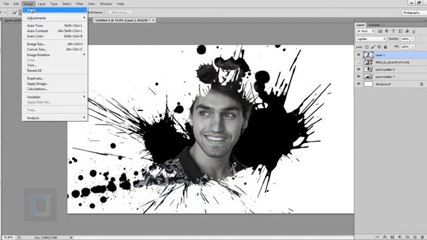Choose Canvas Size menu item
The width and height of the screenshot is (427, 240).
click(x=55, y=49)
